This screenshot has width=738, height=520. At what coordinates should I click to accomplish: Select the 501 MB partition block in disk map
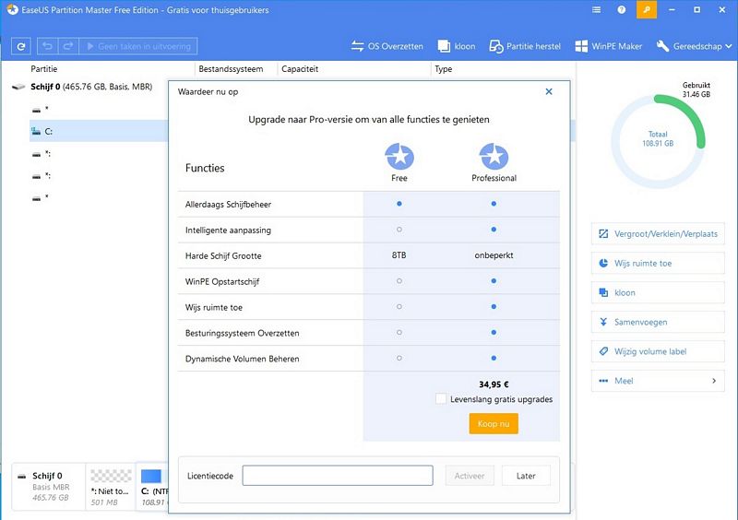point(111,486)
